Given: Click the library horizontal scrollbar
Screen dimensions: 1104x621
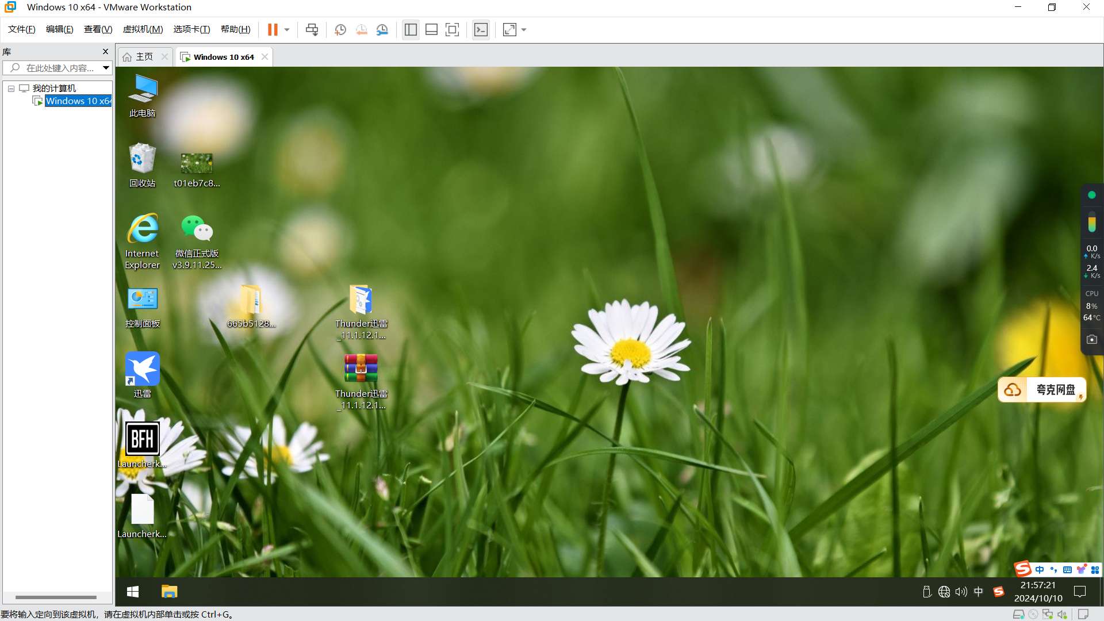Looking at the screenshot, I should click(x=56, y=597).
